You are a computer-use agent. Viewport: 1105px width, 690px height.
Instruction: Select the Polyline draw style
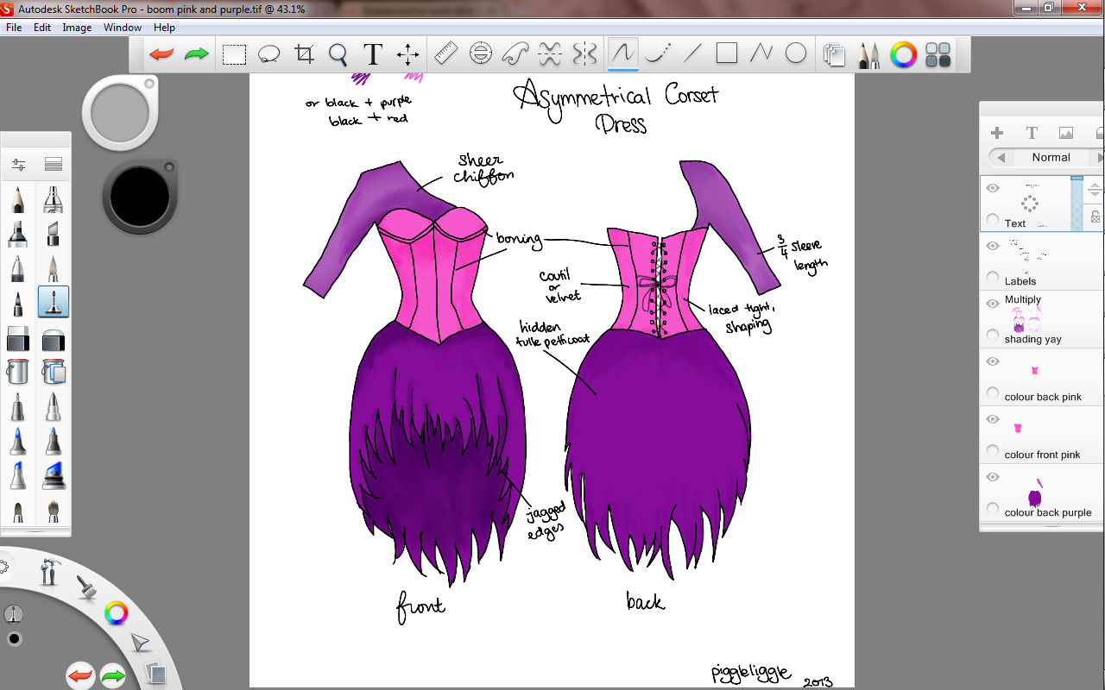tap(761, 54)
